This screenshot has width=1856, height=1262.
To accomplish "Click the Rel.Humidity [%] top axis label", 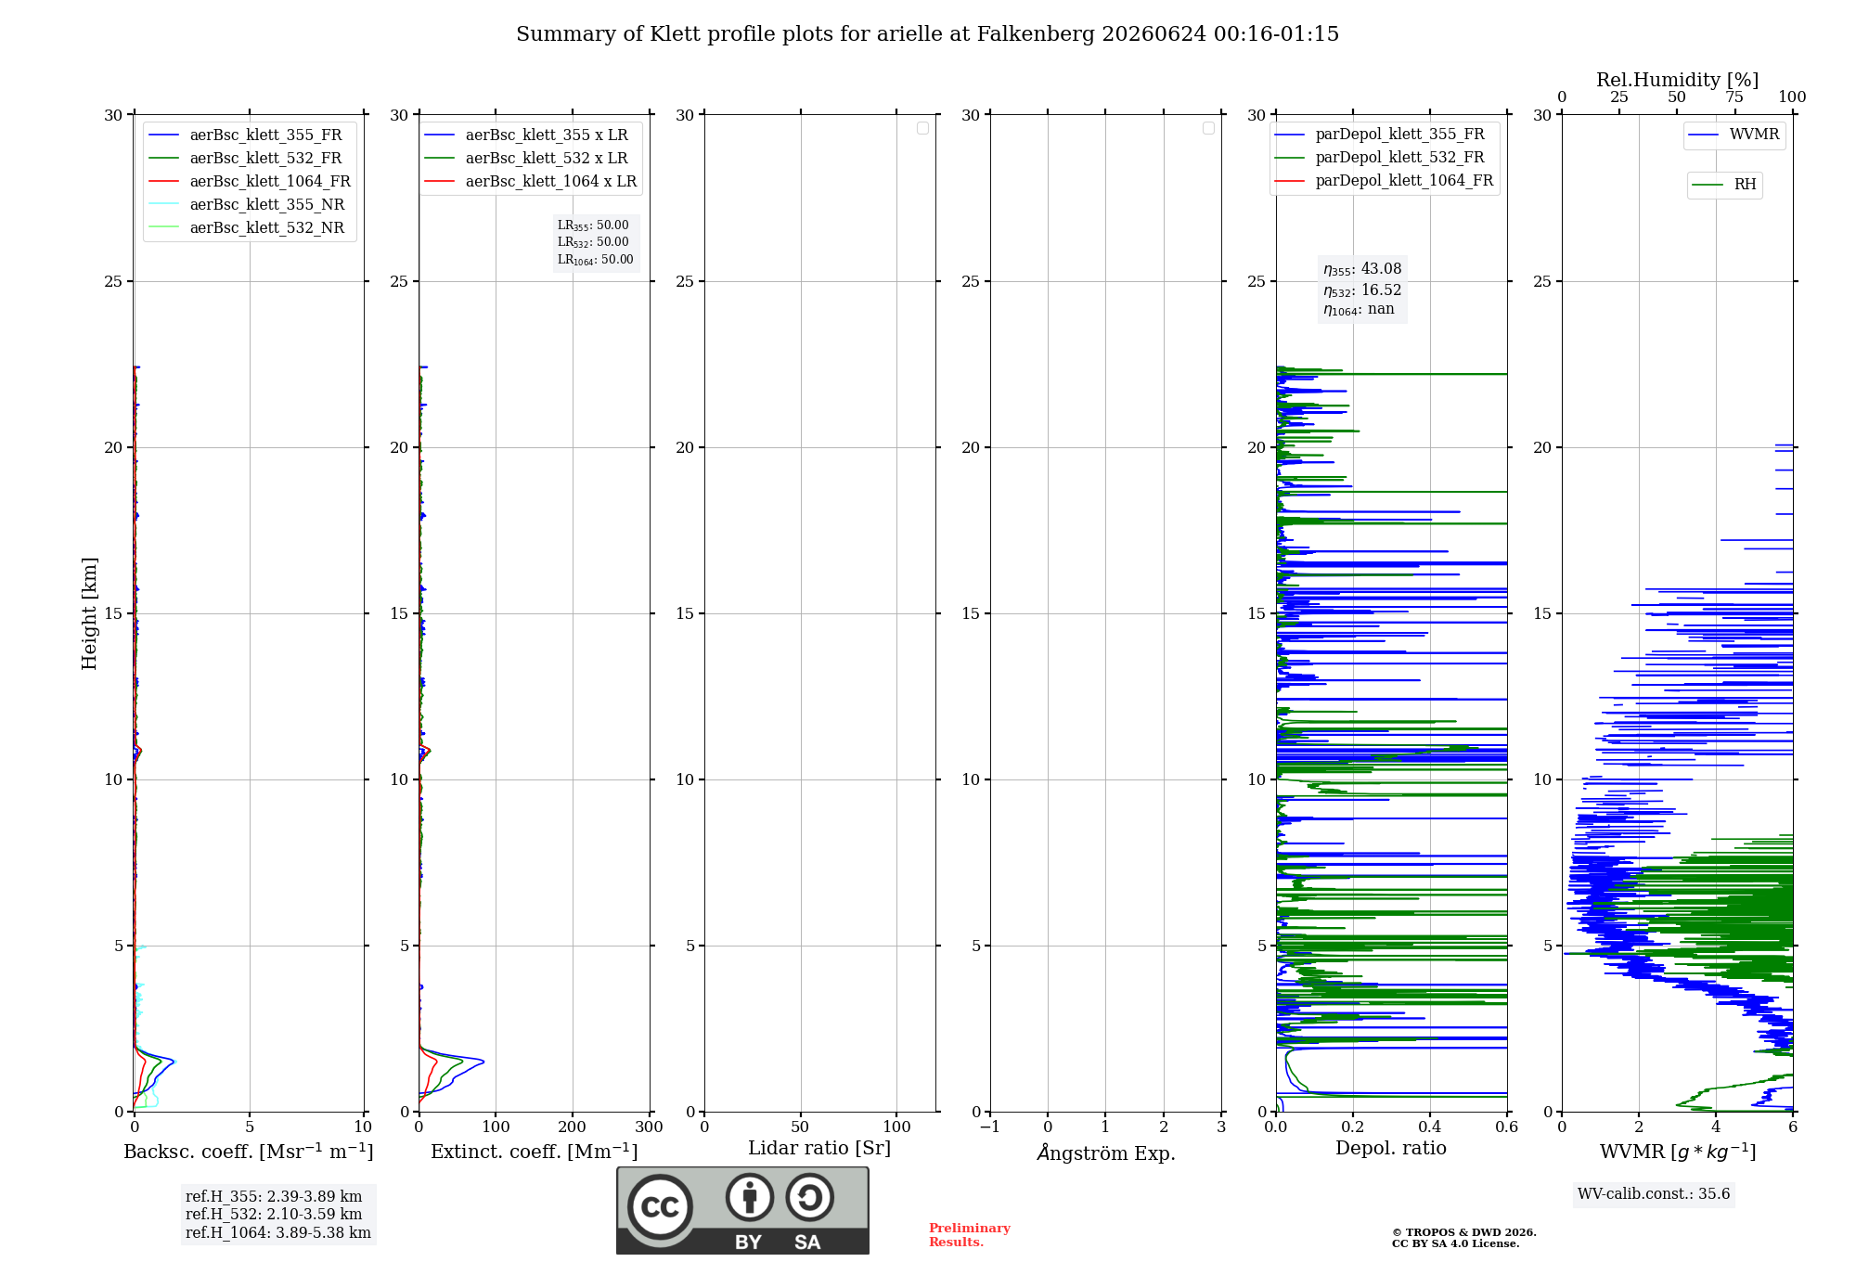I will click(1677, 80).
